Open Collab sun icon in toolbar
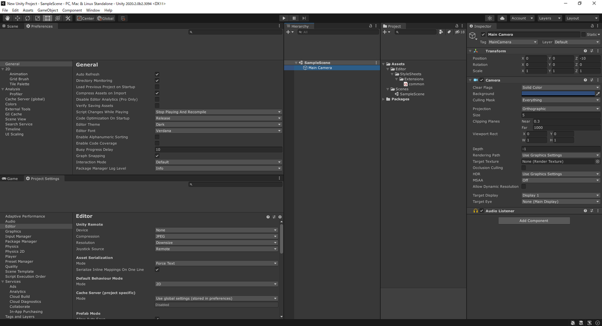602x326 pixels. coord(490,18)
